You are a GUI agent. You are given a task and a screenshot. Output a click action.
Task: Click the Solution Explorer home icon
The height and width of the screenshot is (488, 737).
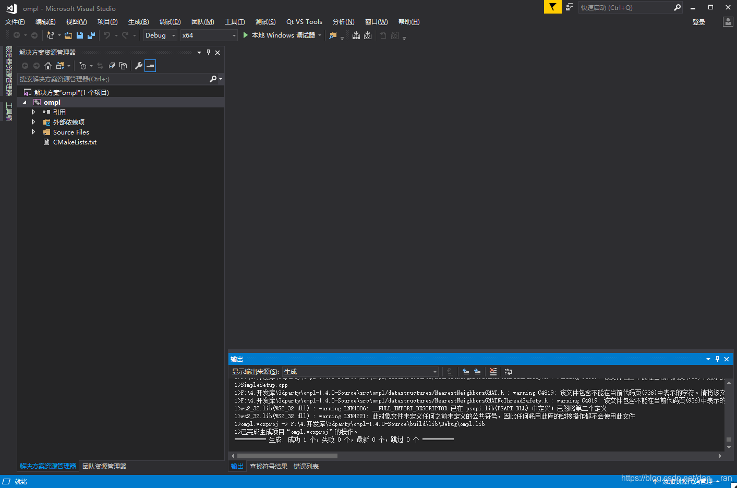pos(48,66)
